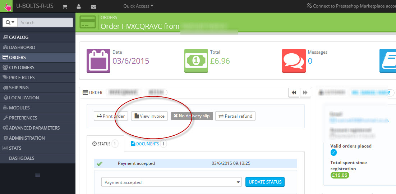This screenshot has height=194, width=396.
Task: Click the 03/6/2015 09:13:25 timestamp
Action: [231, 163]
